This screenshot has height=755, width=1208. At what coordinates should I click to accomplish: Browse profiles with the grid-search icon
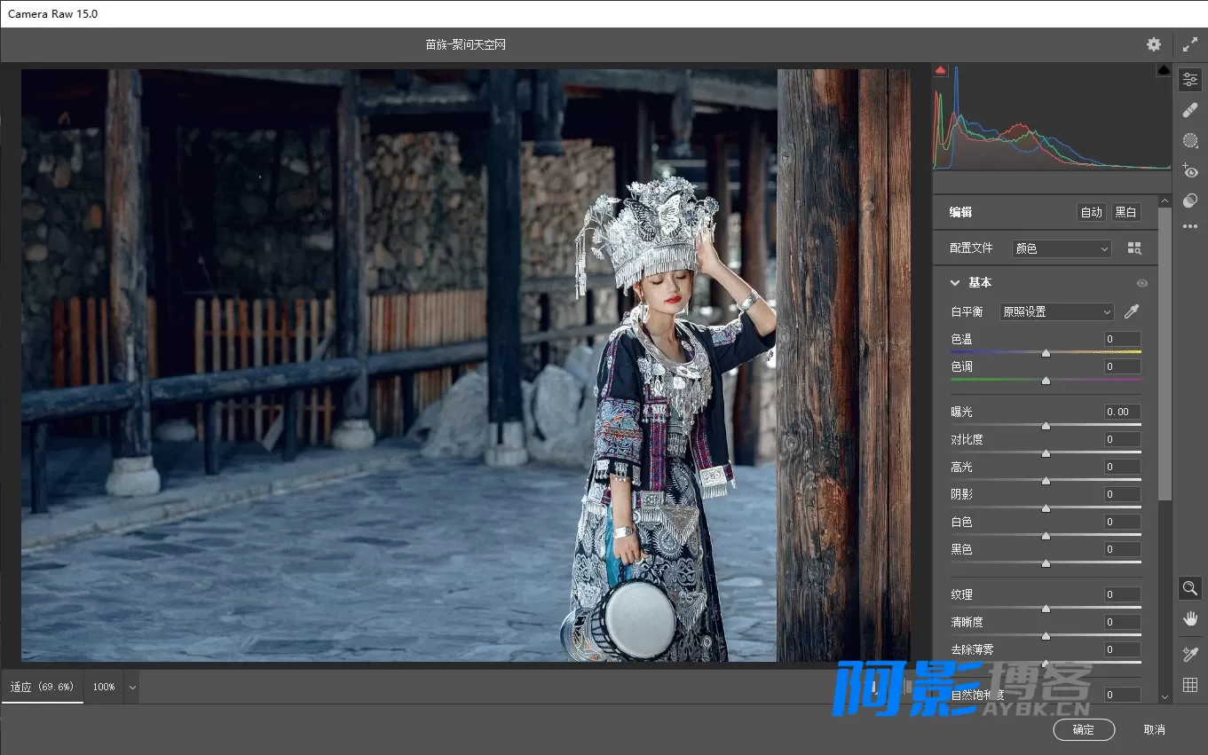[x=1134, y=248]
